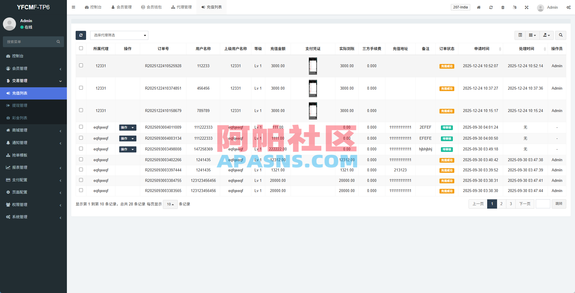Click the page number jump input field
Image resolution: width=575 pixels, height=293 pixels.
[x=543, y=204]
